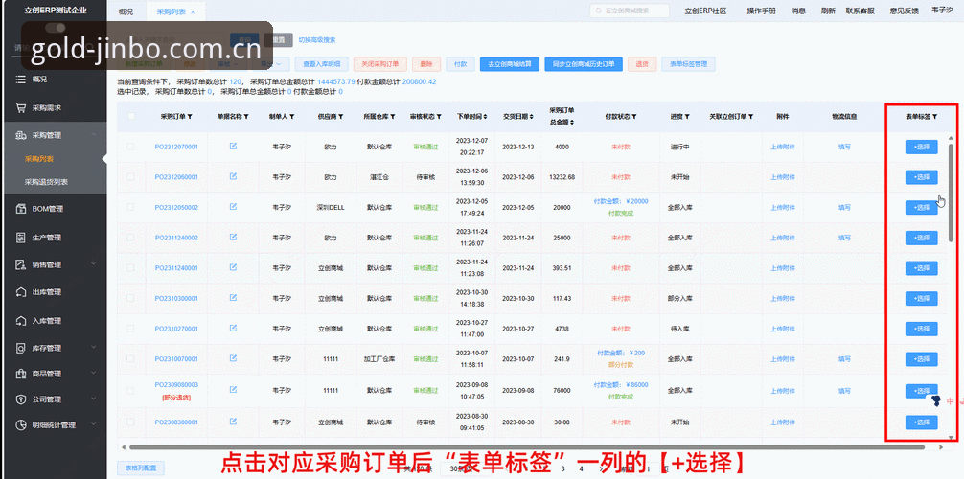Click the 同步立创商城历史订单 button

pos(584,64)
